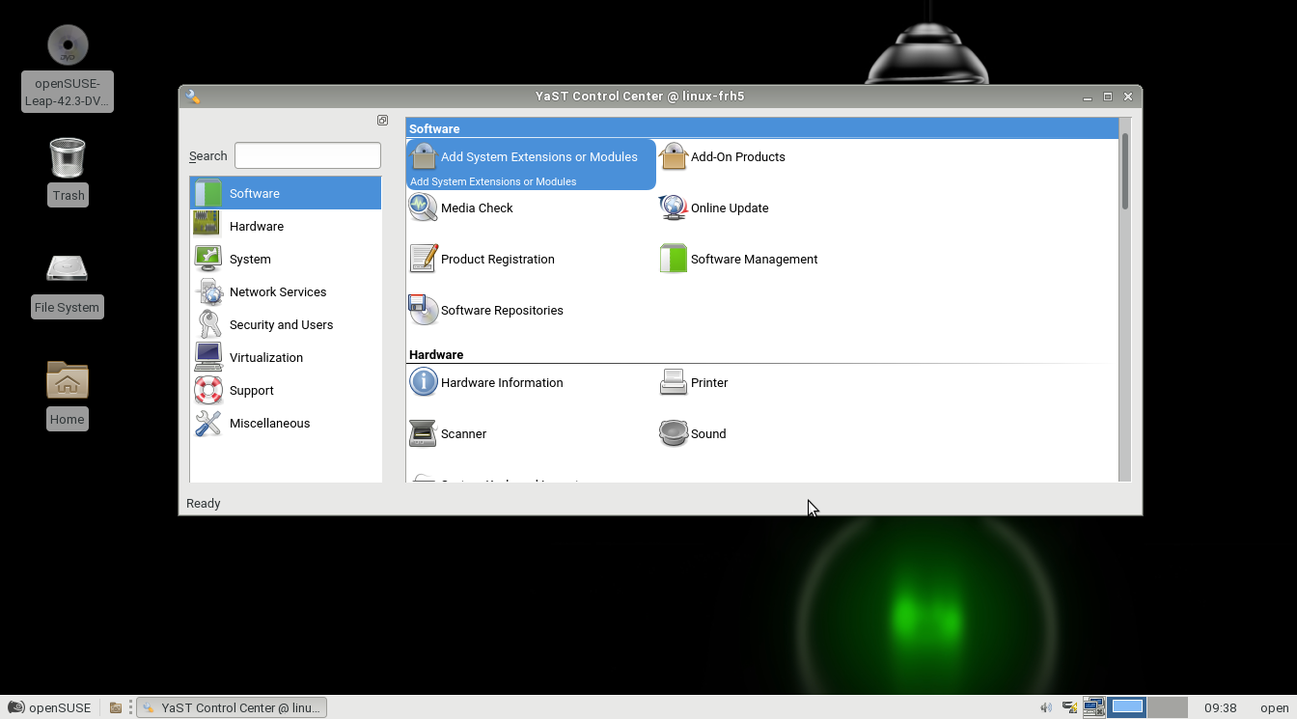Viewport: 1297px width, 719px height.
Task: Open Add-On Products module
Action: pos(674,156)
